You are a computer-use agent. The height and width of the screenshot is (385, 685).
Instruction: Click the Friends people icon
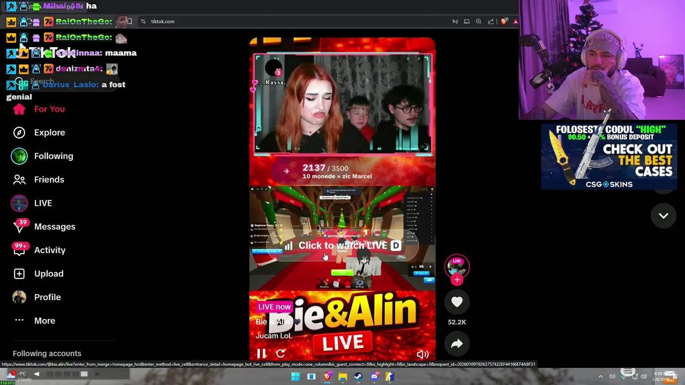[x=19, y=180]
